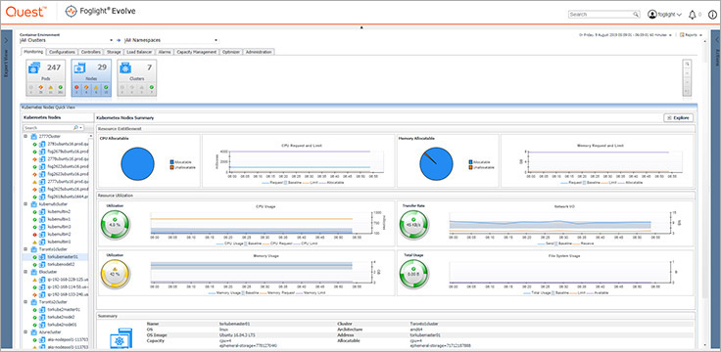The width and height of the screenshot is (721, 352).
Task: Click the torkubemaster01 node icon
Action: [42, 257]
